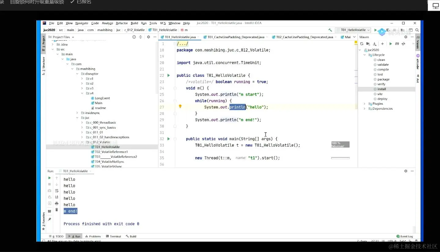Reimport all Maven projects

pos(362,44)
